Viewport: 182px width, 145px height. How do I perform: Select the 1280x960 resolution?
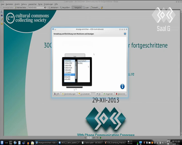(70, 70)
